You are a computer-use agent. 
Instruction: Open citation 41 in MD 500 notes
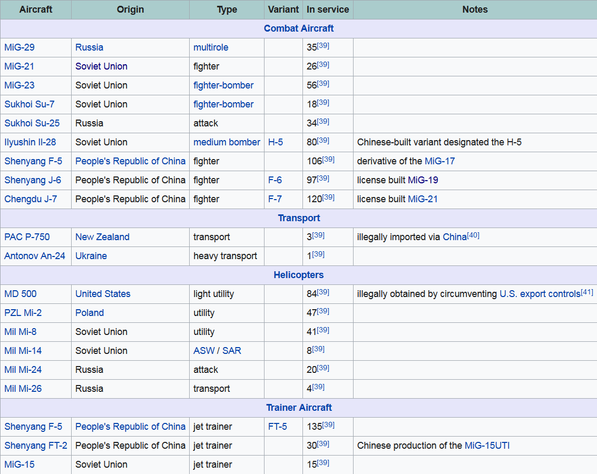tap(587, 292)
